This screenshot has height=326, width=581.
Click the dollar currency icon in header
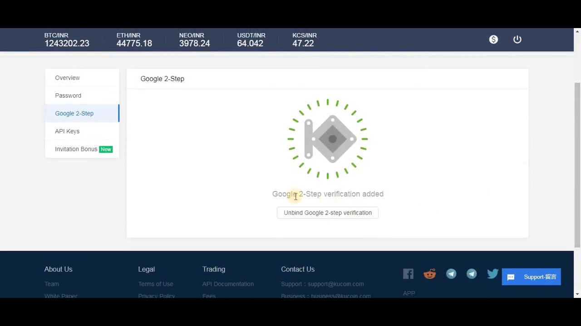(x=493, y=39)
